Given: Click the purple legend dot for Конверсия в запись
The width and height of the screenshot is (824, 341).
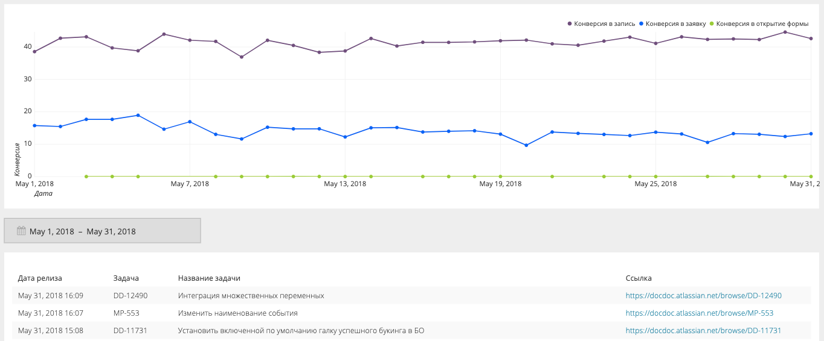Looking at the screenshot, I should pyautogui.click(x=570, y=24).
